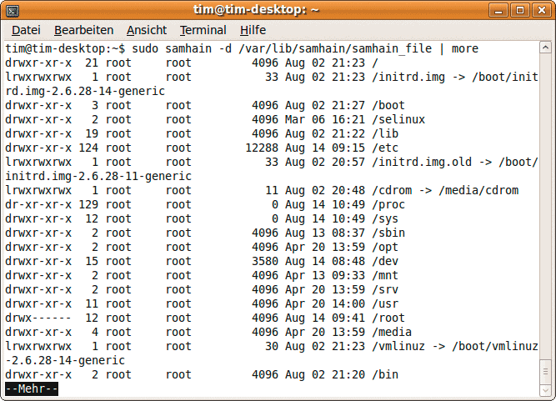The height and width of the screenshot is (401, 556).
Task: Open the Terminal menu
Action: [x=203, y=30]
